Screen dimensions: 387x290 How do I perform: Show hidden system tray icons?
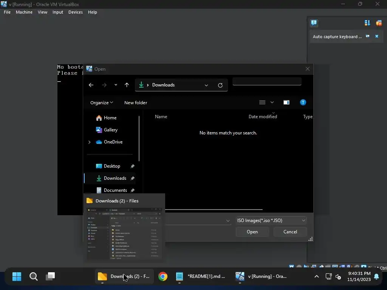[317, 276]
